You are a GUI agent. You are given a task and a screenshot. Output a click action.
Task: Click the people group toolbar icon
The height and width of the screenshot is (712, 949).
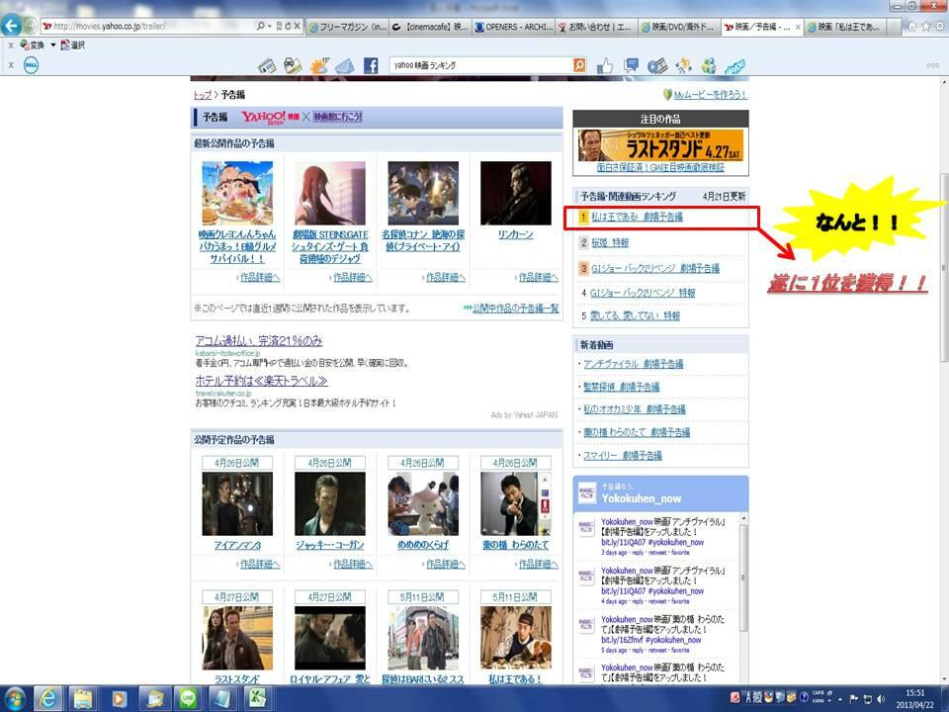tap(709, 65)
